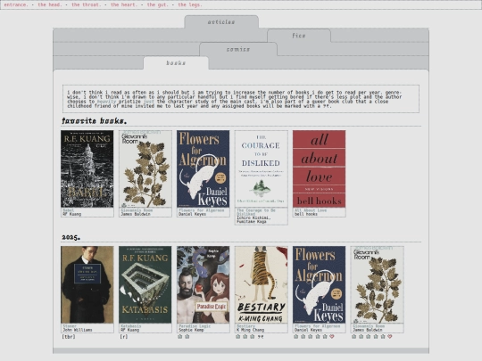Open the comics folder tab
The height and width of the screenshot is (361, 482).
pos(238,49)
